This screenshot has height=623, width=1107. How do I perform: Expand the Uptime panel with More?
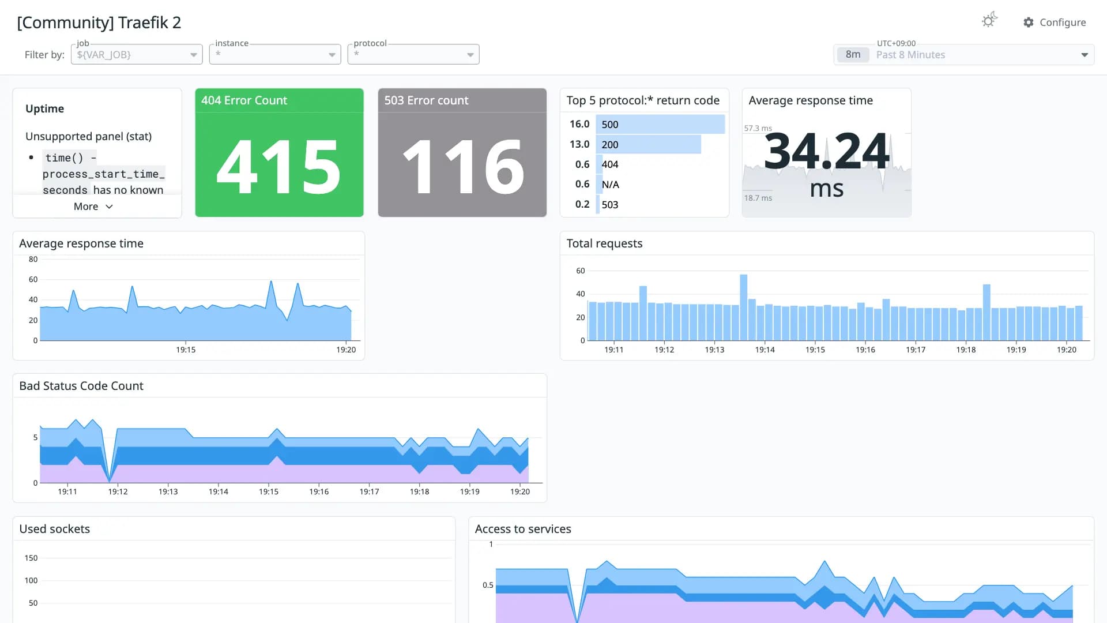click(93, 207)
